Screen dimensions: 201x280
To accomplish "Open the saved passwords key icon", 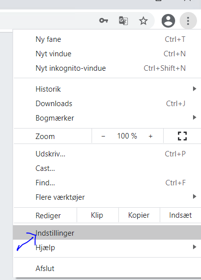I will point(103,21).
